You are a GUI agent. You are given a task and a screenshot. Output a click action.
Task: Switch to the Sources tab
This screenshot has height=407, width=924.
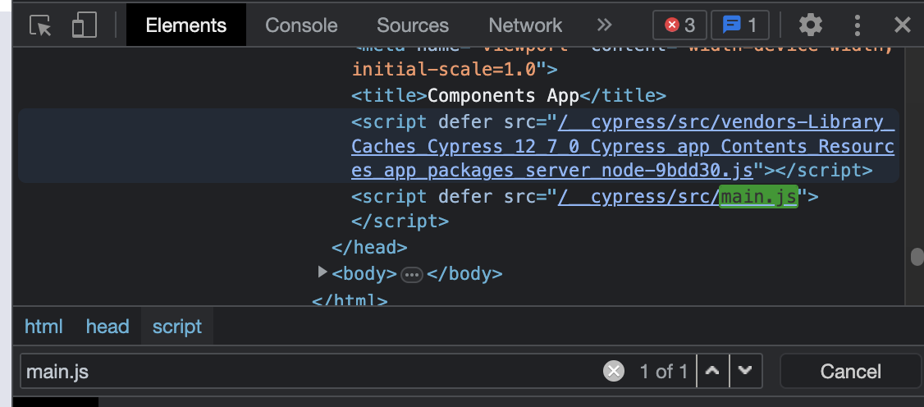pos(413,25)
